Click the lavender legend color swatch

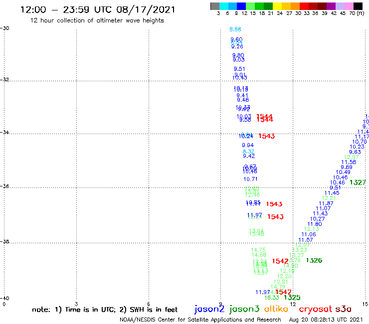tap(340, 6)
